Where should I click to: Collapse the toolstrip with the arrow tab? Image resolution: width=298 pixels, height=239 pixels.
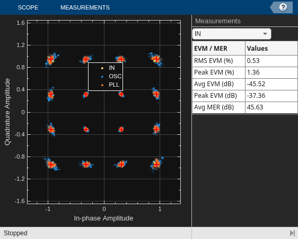coord(273,7)
